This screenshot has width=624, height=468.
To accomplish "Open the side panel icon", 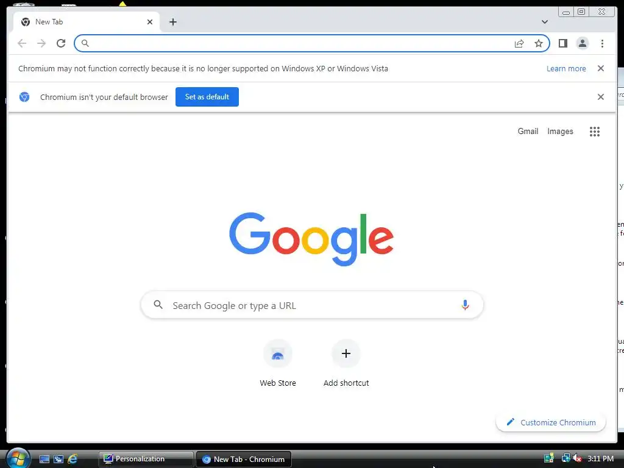I will (562, 43).
